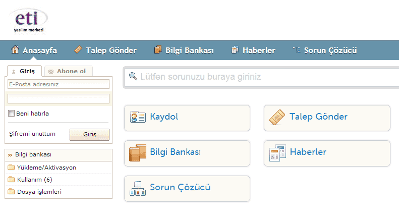Enable the Beni hatırla checkbox

click(x=12, y=114)
